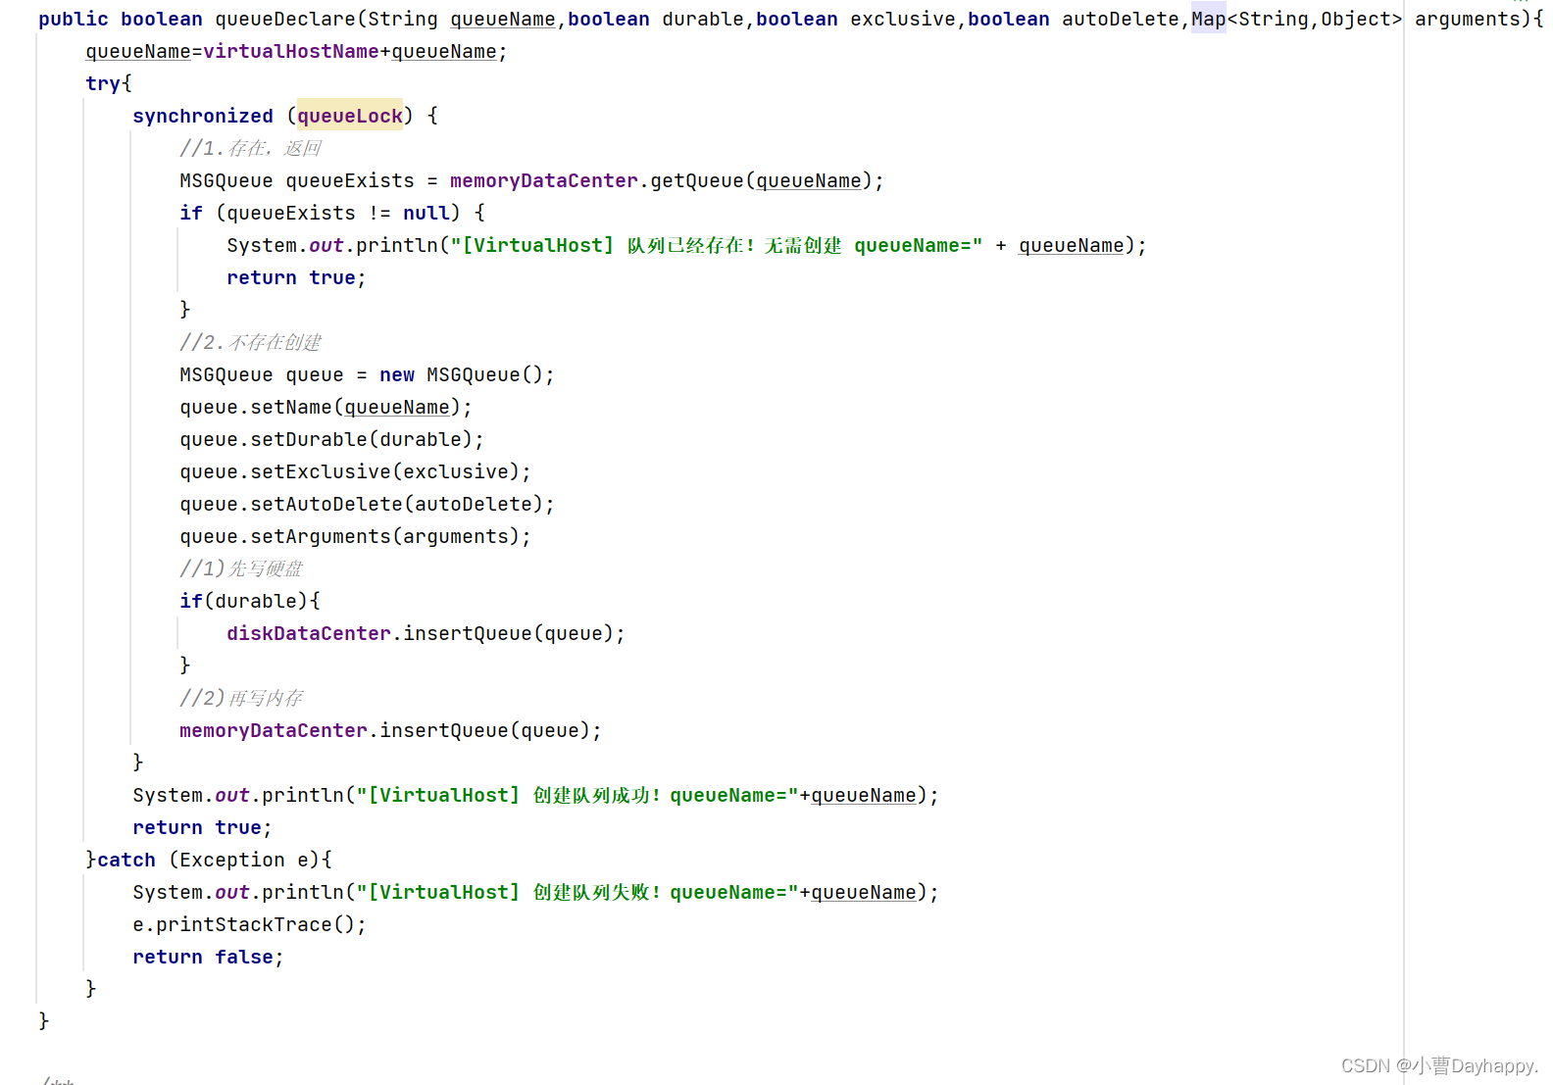Click the queue.setAutoDelete call
Image resolution: width=1553 pixels, height=1085 pixels.
pyautogui.click(x=367, y=504)
